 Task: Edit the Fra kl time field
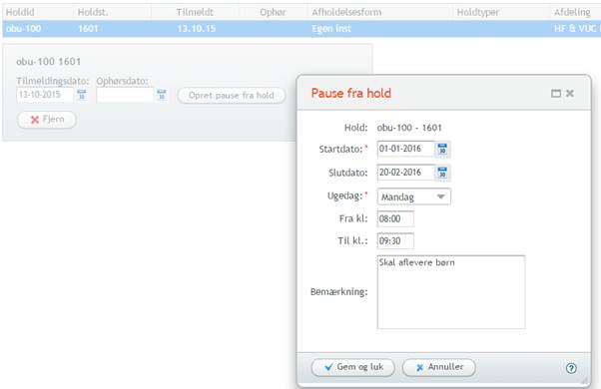pos(395,218)
